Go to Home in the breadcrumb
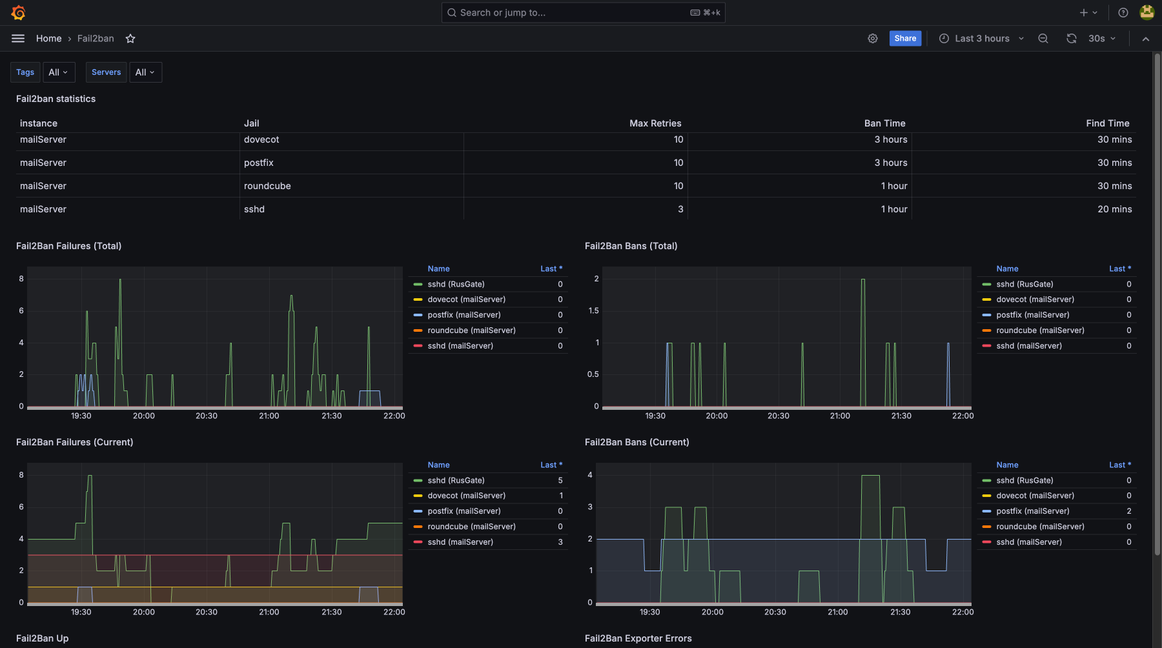 point(48,39)
